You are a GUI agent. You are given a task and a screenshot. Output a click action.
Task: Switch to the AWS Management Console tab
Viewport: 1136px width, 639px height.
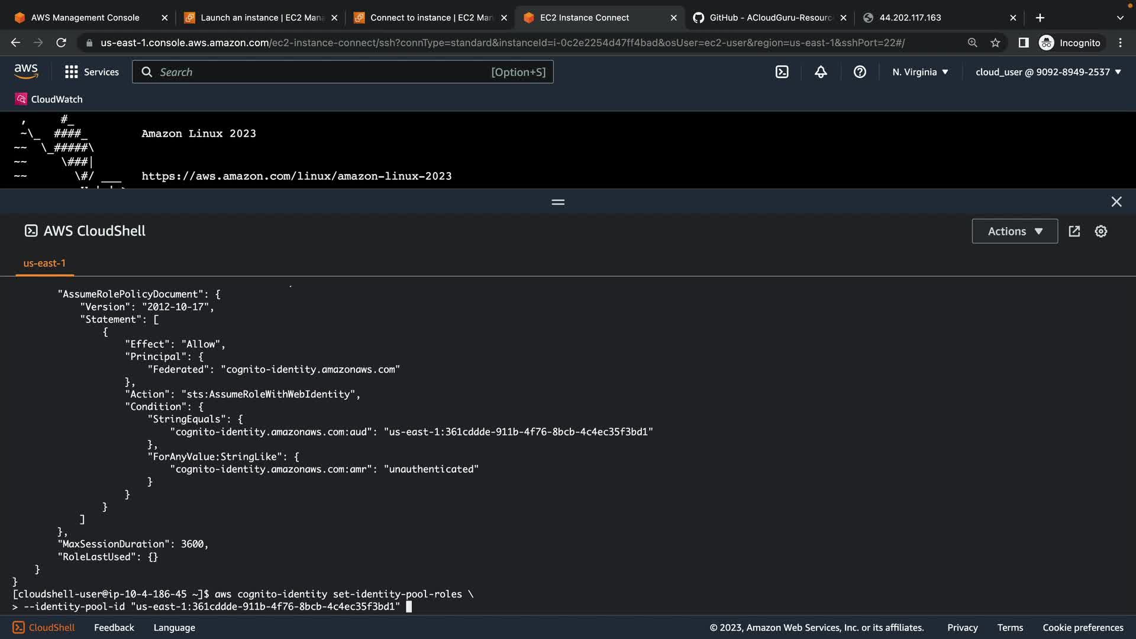(x=85, y=18)
